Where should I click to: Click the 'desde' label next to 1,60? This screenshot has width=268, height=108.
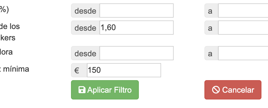coord(86,28)
